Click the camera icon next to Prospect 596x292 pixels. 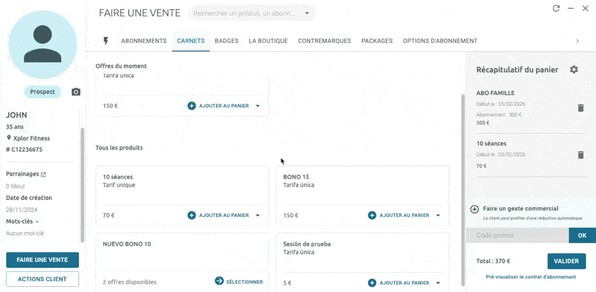pos(76,92)
